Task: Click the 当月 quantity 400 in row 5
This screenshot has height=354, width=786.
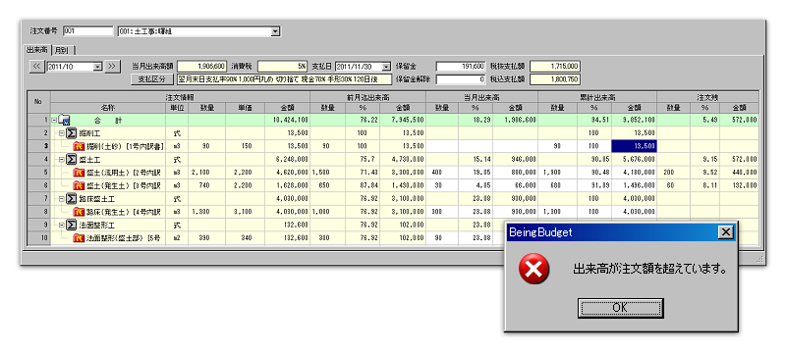Action: click(442, 172)
